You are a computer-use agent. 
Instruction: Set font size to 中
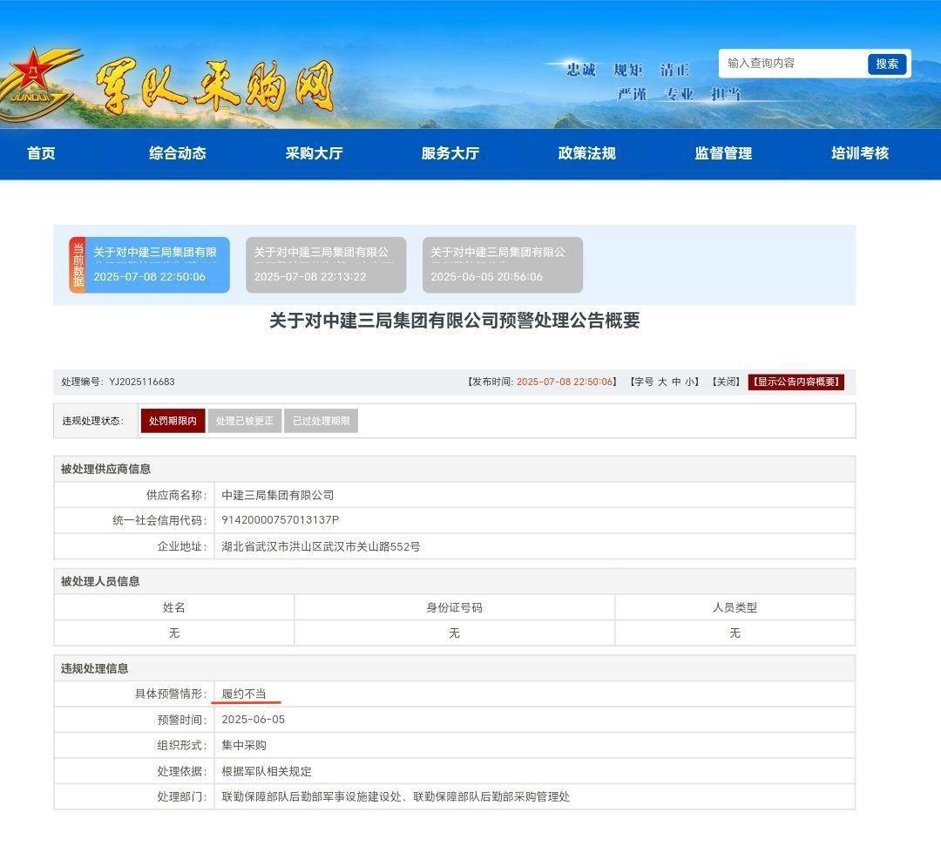[676, 382]
